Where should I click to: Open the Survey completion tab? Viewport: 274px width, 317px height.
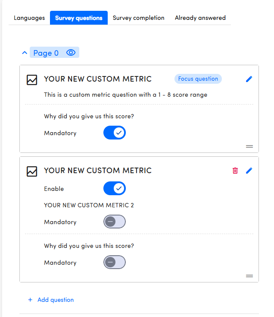139,18
